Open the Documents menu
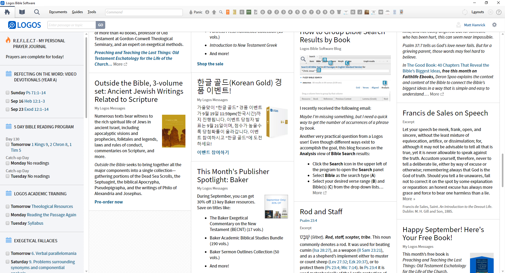This screenshot has width=505, height=273. (58, 12)
